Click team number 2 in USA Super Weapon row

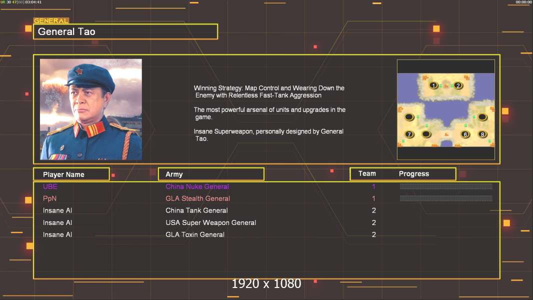(374, 222)
